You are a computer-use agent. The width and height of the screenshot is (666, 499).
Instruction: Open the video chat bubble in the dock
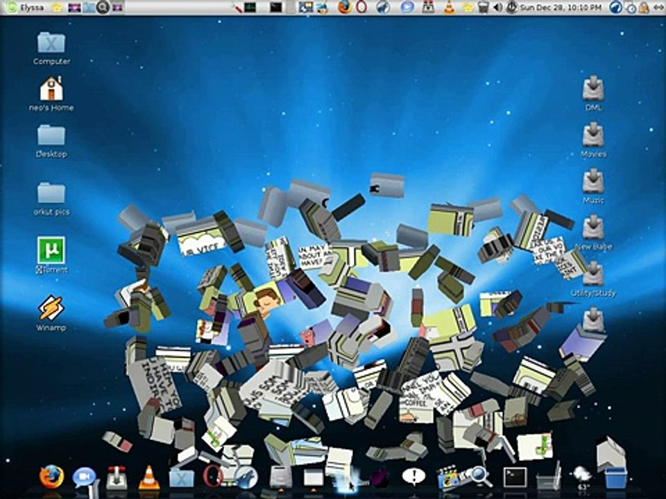point(85,478)
